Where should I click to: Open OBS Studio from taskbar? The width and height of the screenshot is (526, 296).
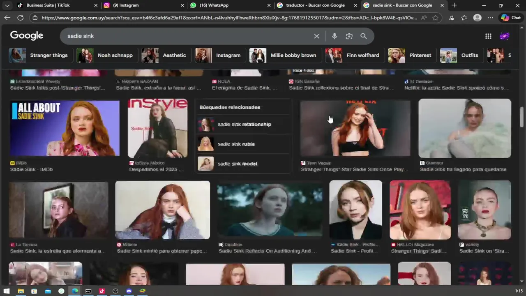(115, 291)
